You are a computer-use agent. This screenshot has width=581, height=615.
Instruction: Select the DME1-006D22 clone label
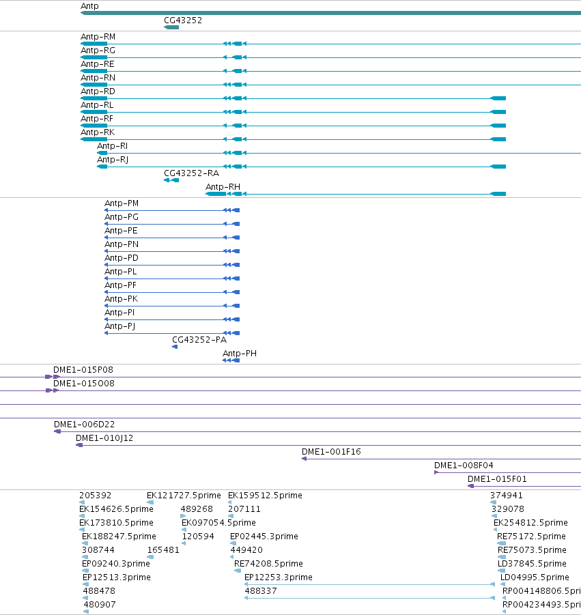[x=85, y=425]
